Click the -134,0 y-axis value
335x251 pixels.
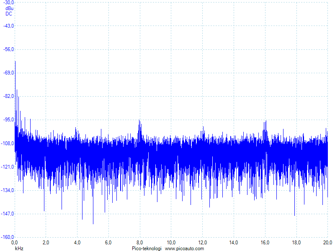(8, 190)
